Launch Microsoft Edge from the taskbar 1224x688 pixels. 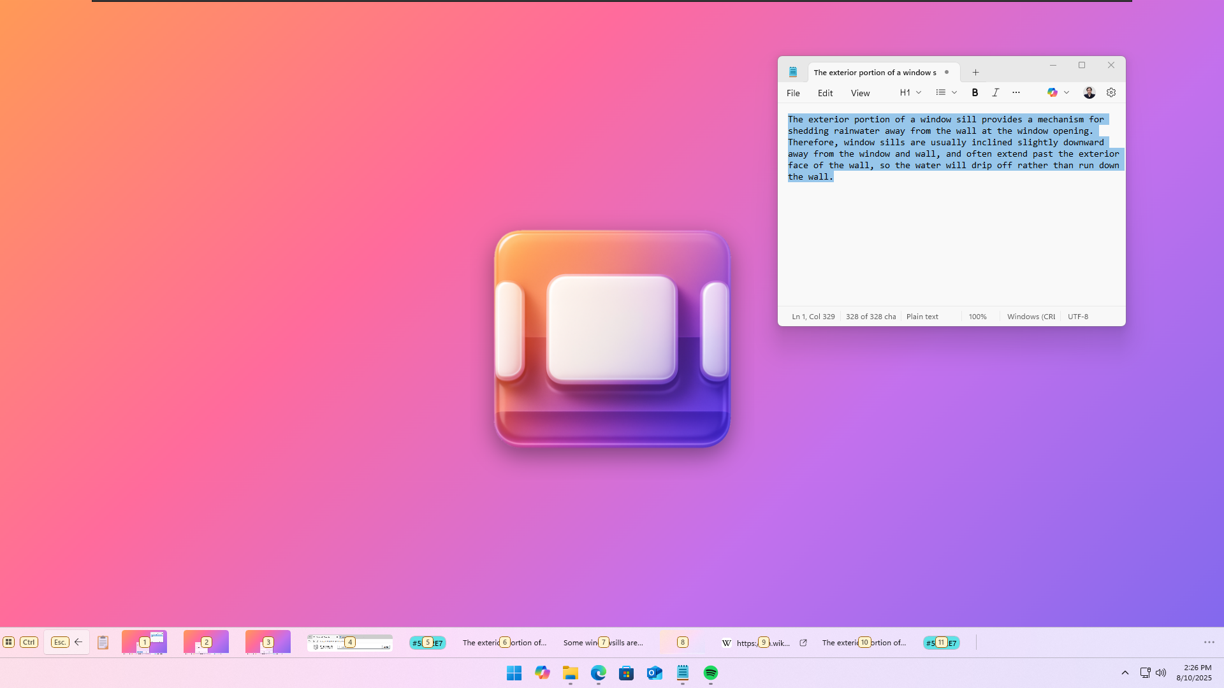coord(598,673)
